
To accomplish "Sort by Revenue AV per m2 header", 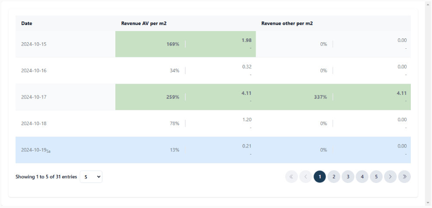I will pos(144,23).
